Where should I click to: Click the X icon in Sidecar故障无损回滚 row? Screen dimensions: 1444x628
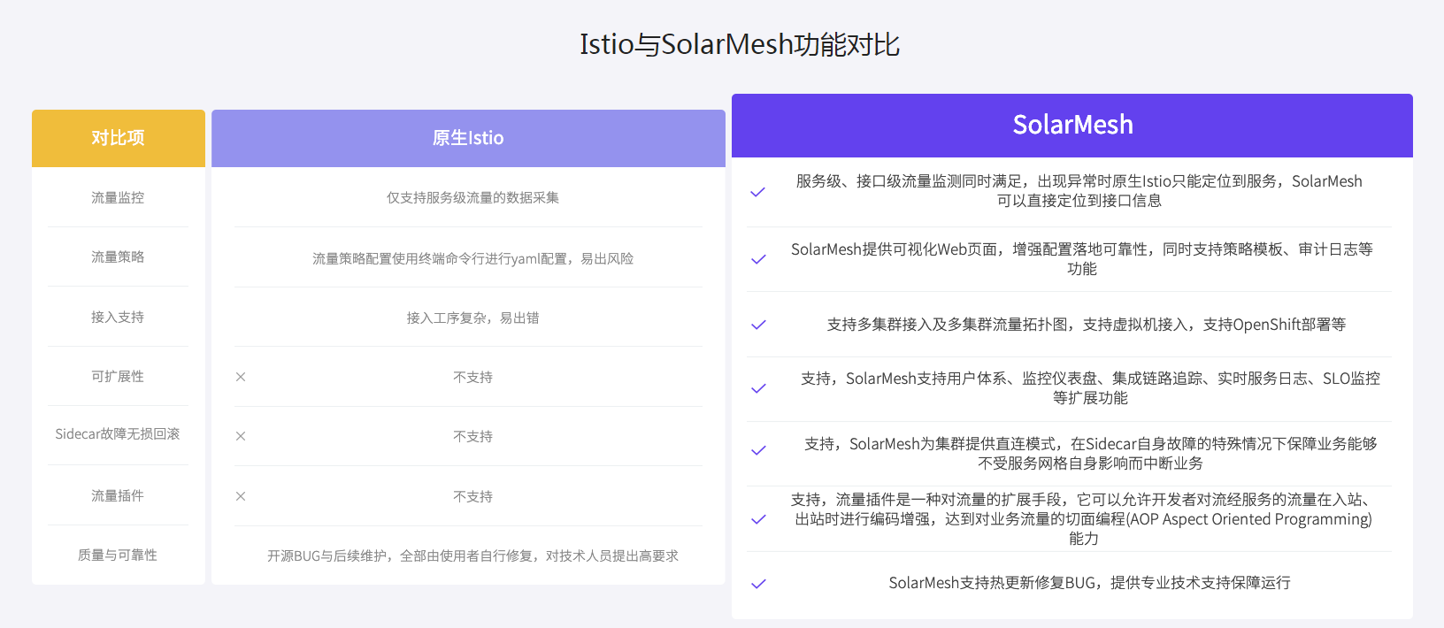click(241, 436)
